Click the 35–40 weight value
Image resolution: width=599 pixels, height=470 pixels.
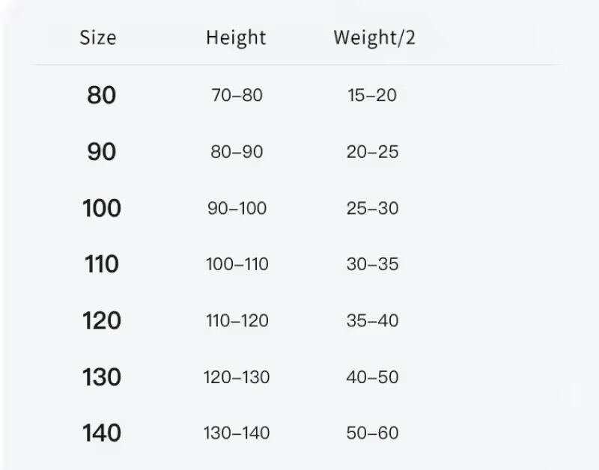tap(372, 320)
